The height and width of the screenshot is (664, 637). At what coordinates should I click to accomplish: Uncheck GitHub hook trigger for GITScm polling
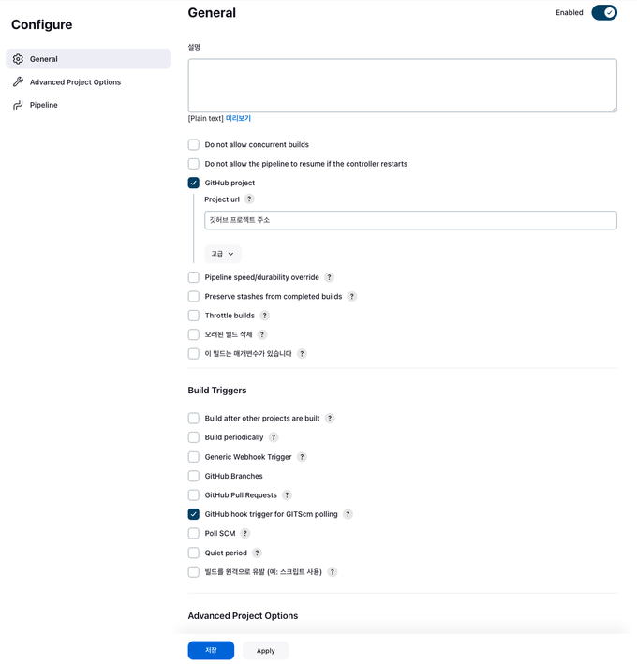[194, 514]
